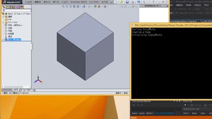Switch to the Locals tab

click(x=141, y=113)
